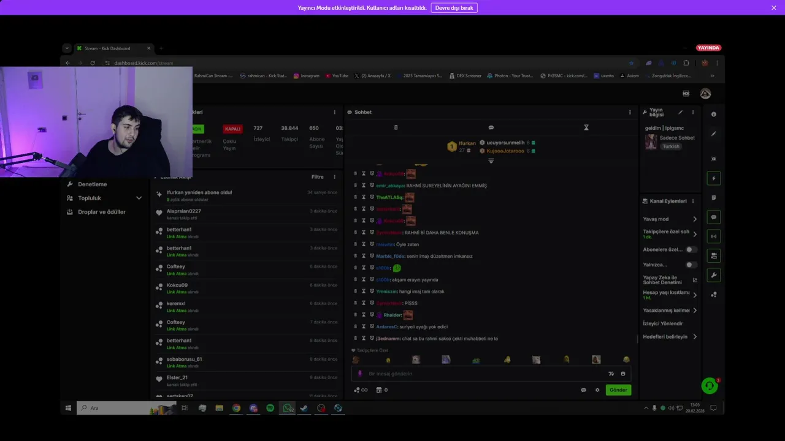
Task: Open Spotify from the Windows taskbar
Action: pyautogui.click(x=270, y=408)
